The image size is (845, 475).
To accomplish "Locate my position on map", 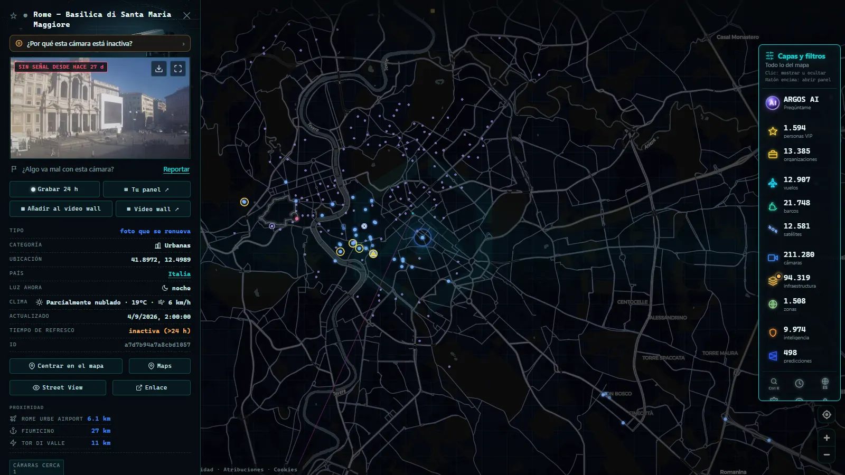I will coord(827,415).
